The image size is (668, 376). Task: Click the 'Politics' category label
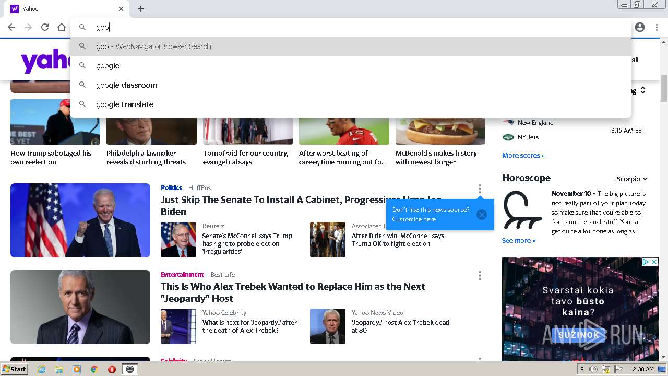coord(171,187)
